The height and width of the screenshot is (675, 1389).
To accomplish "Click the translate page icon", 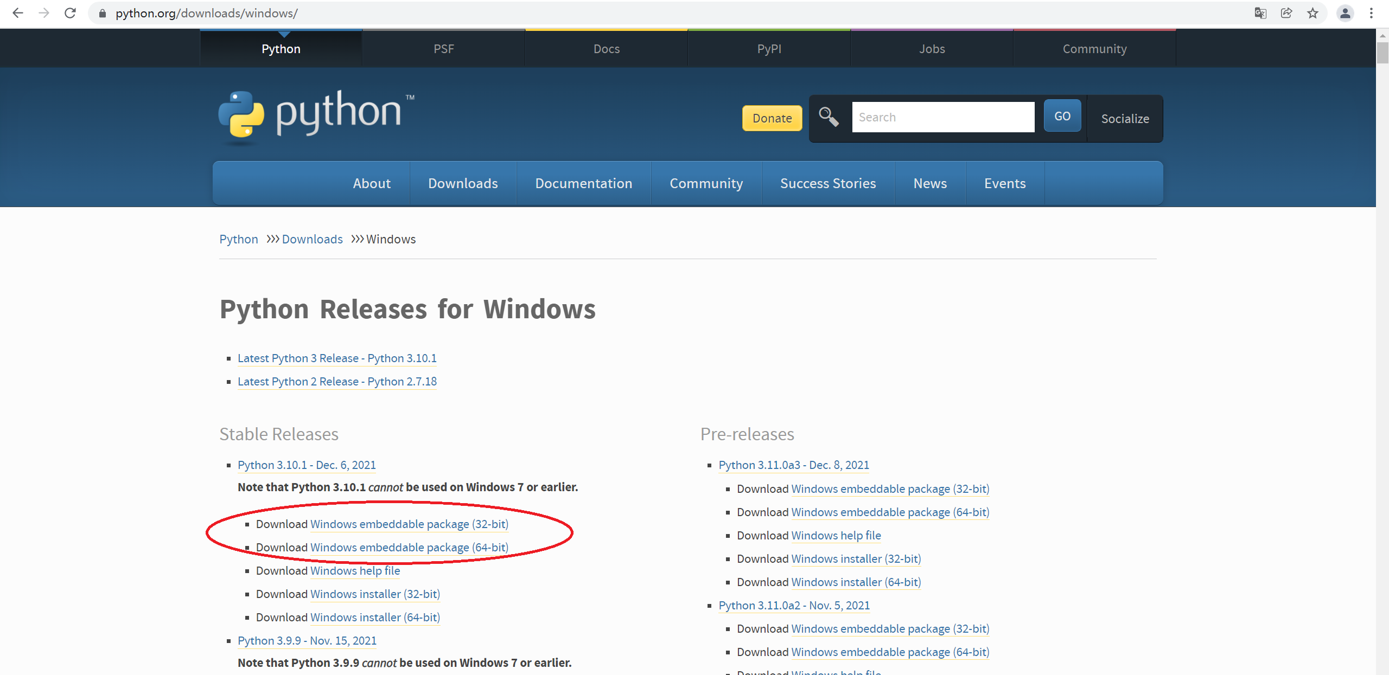I will click(1260, 13).
